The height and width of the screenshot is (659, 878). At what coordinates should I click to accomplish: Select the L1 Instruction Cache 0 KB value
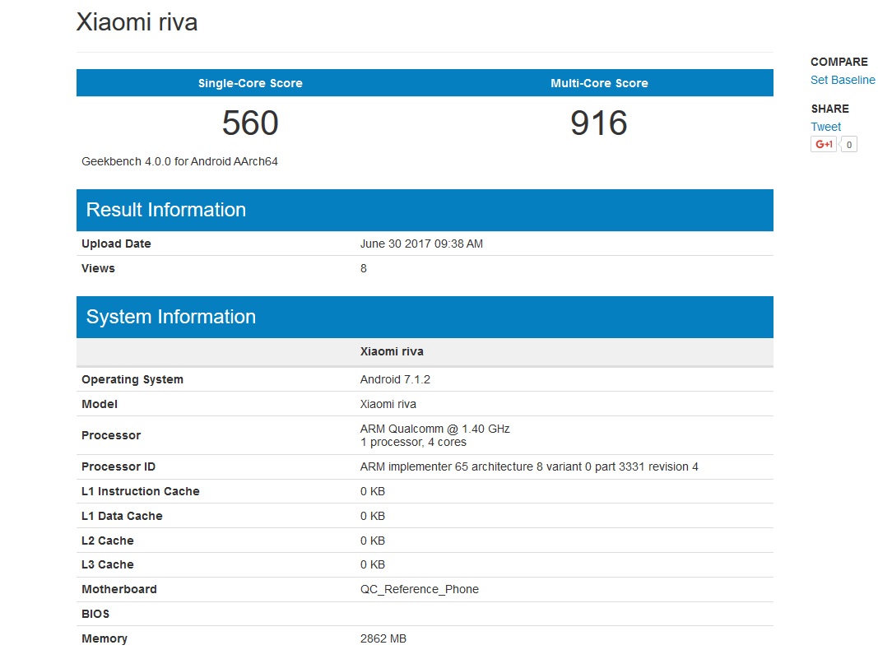point(373,492)
